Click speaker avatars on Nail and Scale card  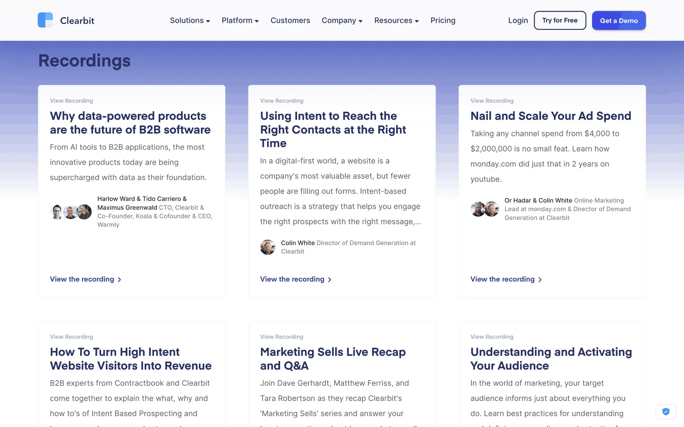click(484, 209)
